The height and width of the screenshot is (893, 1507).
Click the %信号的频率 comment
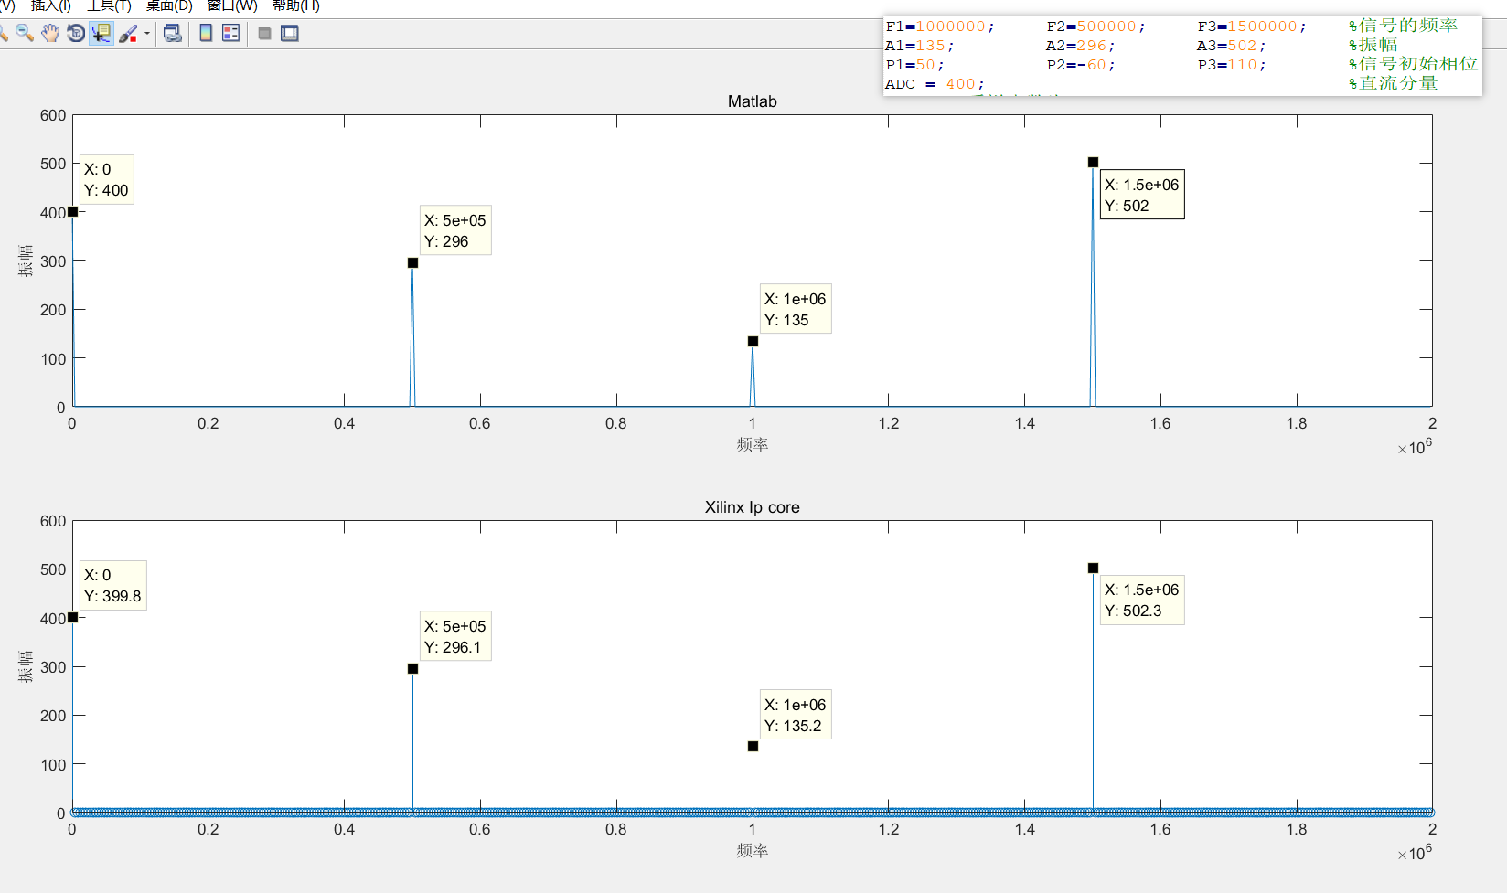[x=1403, y=26]
